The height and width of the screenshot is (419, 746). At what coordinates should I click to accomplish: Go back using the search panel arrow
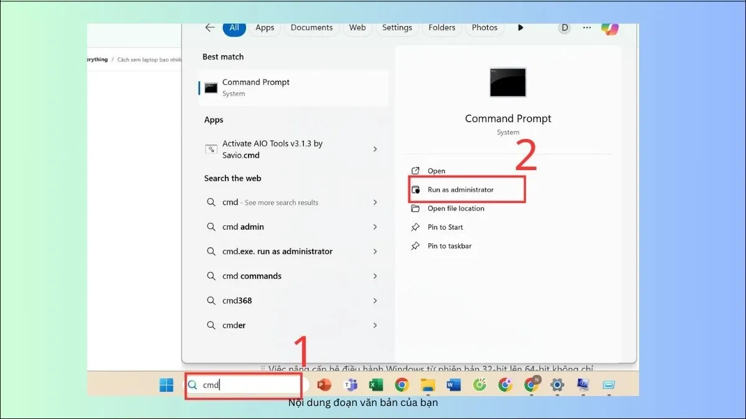point(210,28)
